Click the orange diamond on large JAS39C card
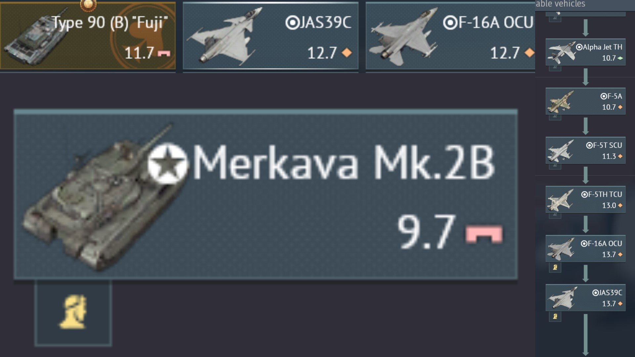635x357 pixels. [x=347, y=53]
